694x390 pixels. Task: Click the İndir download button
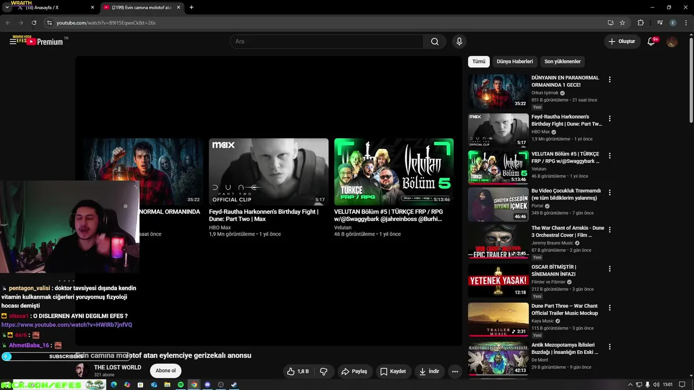click(x=429, y=372)
